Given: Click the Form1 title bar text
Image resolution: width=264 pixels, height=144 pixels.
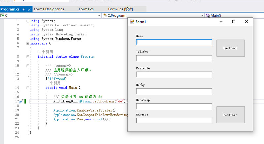Looking at the screenshot, I should click(141, 22).
